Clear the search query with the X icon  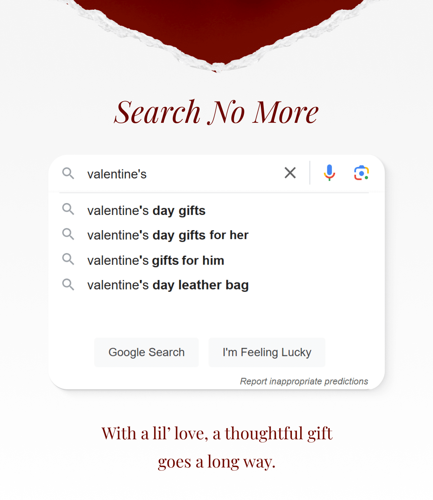[290, 173]
